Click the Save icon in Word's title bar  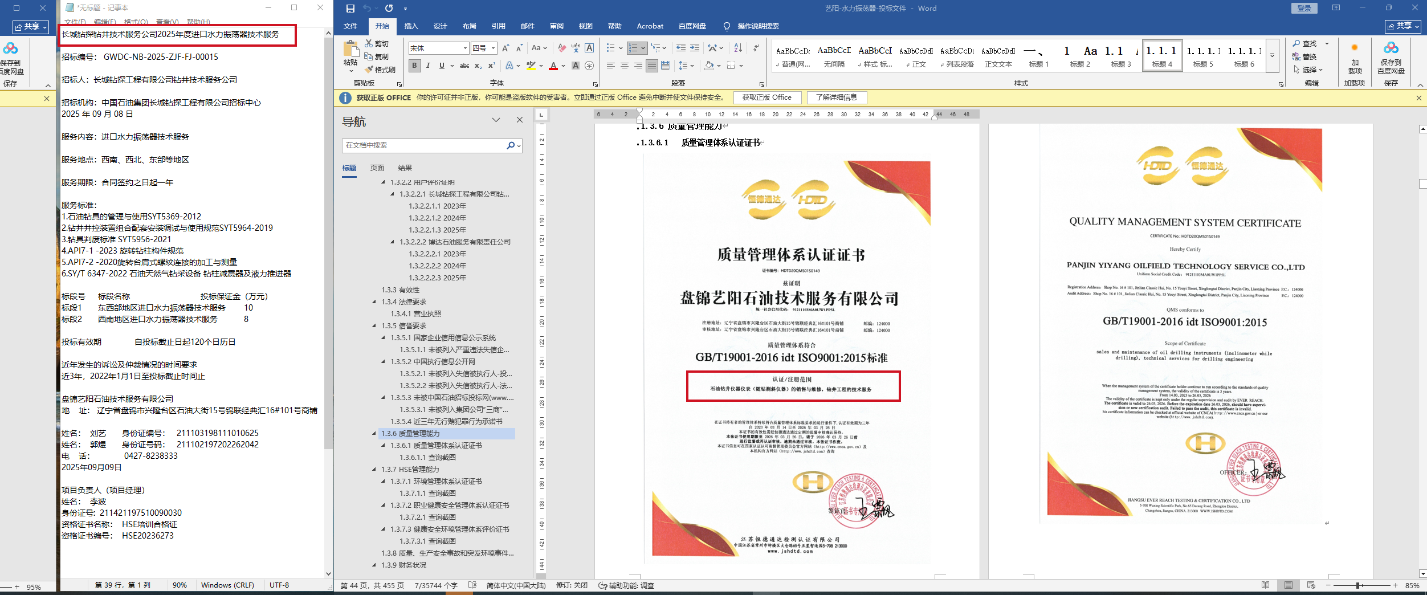point(350,8)
